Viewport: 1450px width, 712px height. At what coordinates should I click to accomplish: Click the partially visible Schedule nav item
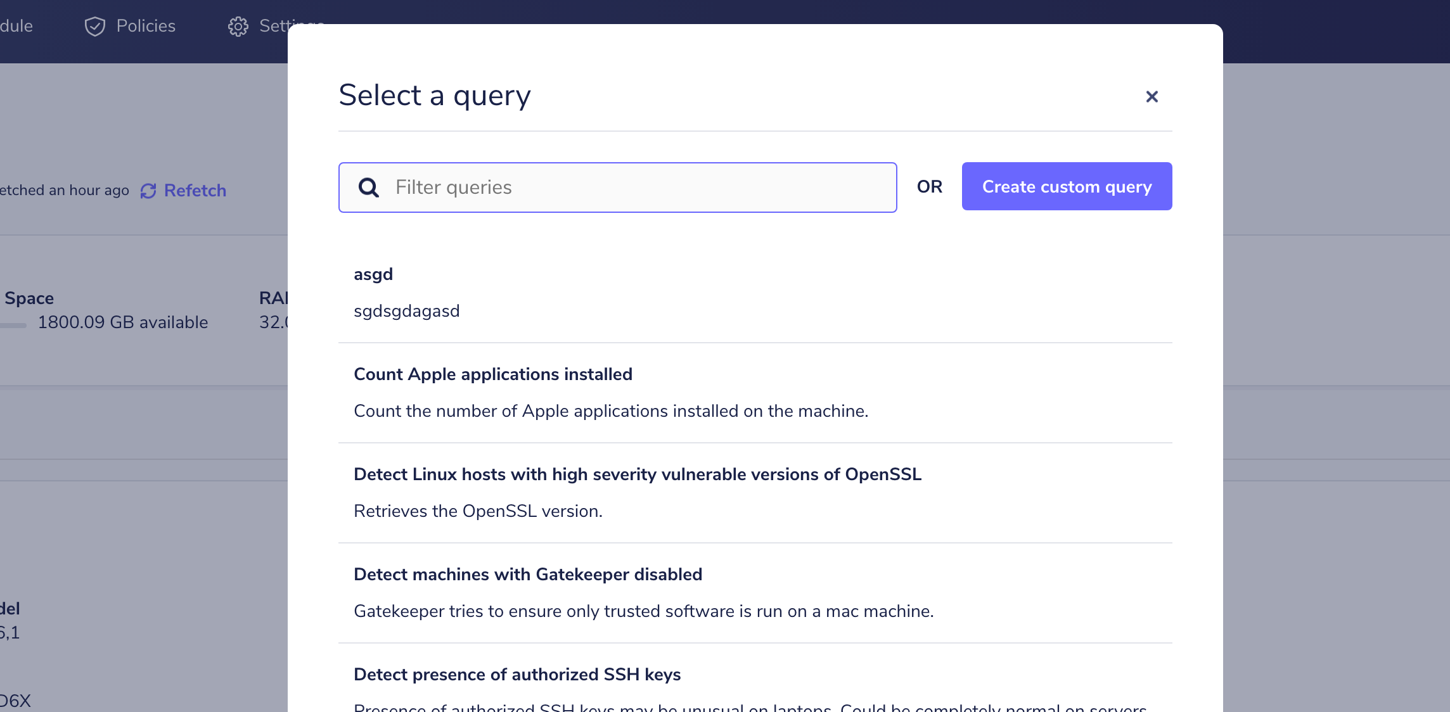16,26
